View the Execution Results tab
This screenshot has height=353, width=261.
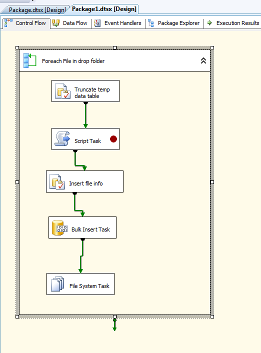[233, 23]
